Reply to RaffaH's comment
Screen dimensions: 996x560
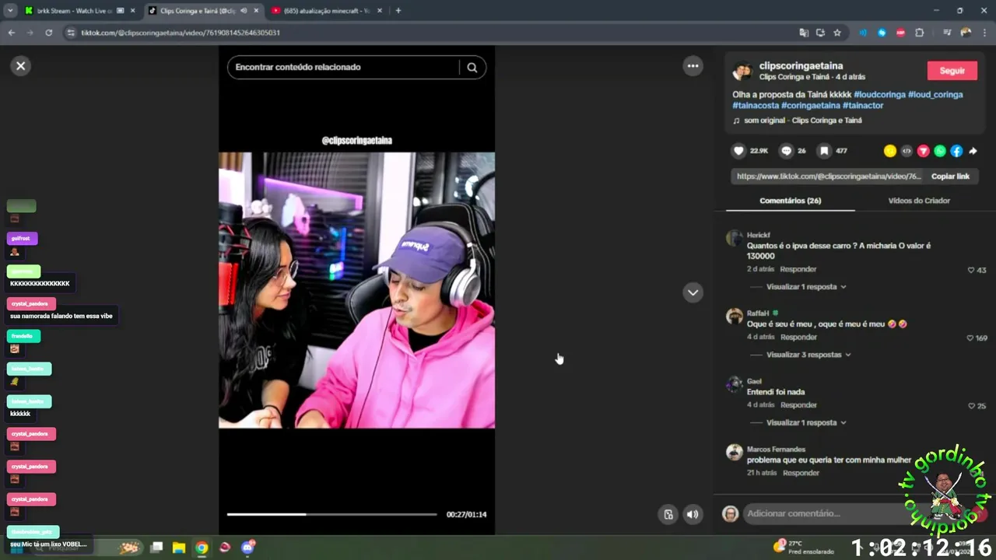pyautogui.click(x=798, y=338)
